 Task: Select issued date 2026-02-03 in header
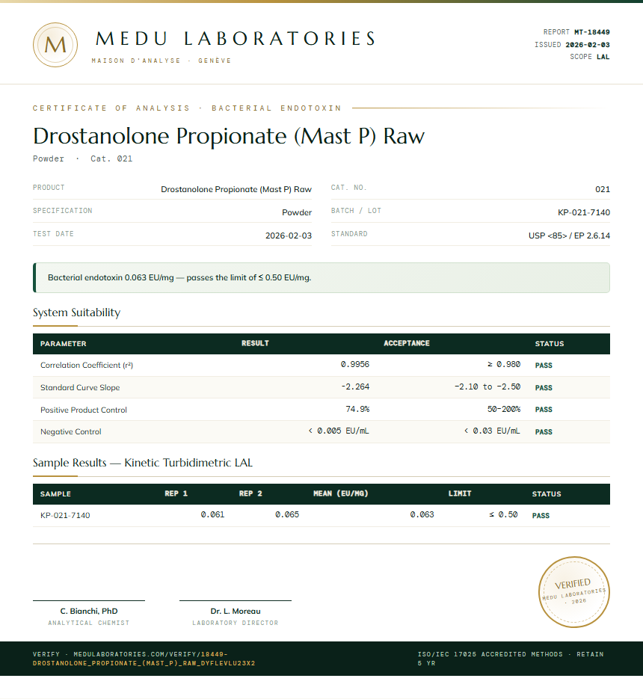click(x=587, y=45)
